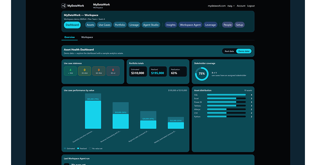
Task: Click the 'Quarterly executive revenue...' axis label
Action: (83, 137)
